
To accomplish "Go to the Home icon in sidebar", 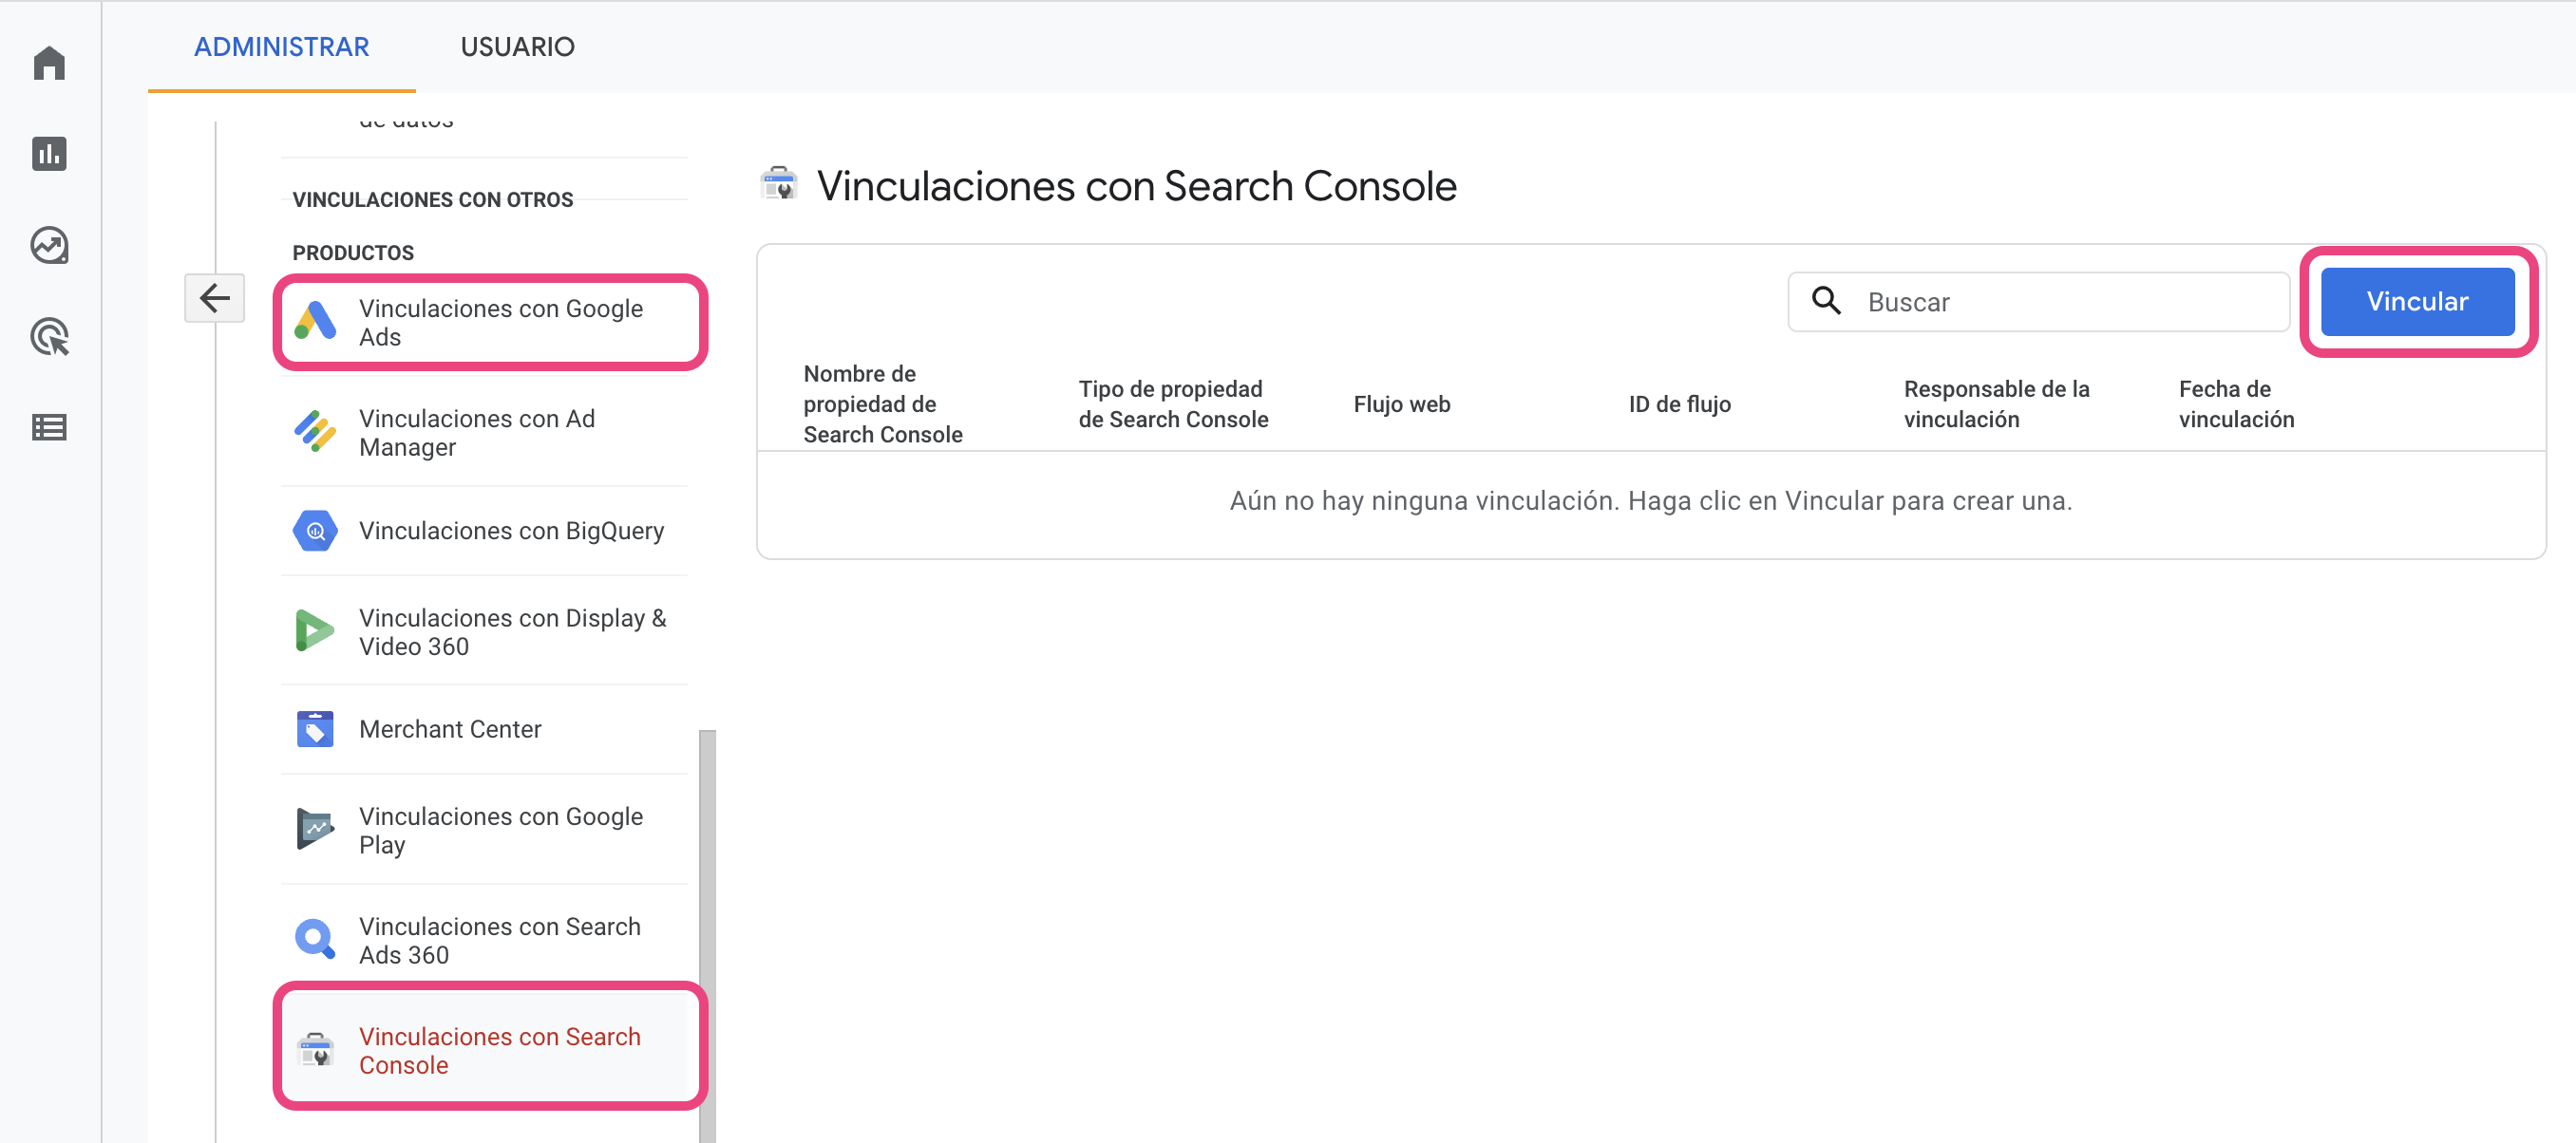I will (49, 63).
